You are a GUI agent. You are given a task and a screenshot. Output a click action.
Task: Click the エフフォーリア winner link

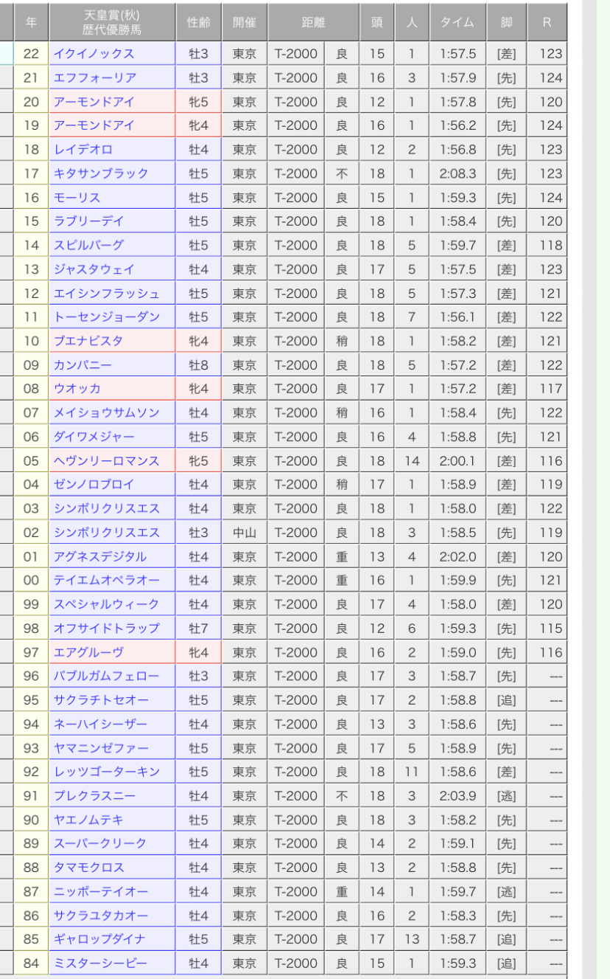tap(95, 77)
